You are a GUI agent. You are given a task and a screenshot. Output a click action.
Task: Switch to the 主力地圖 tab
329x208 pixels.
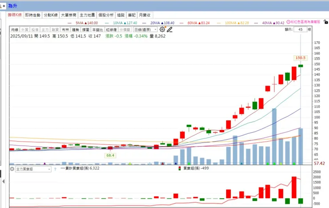pos(87,15)
